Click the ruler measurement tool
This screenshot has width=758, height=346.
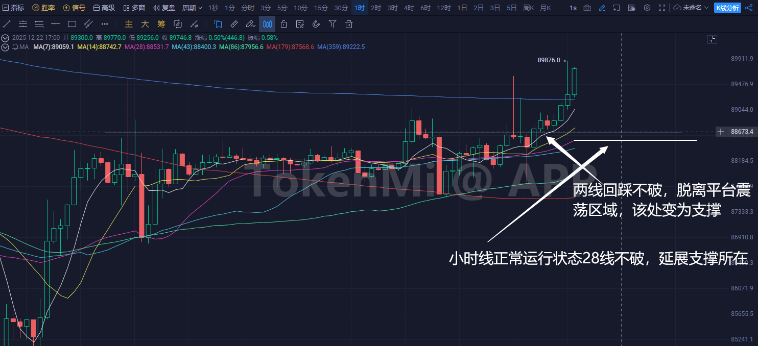coord(234,24)
